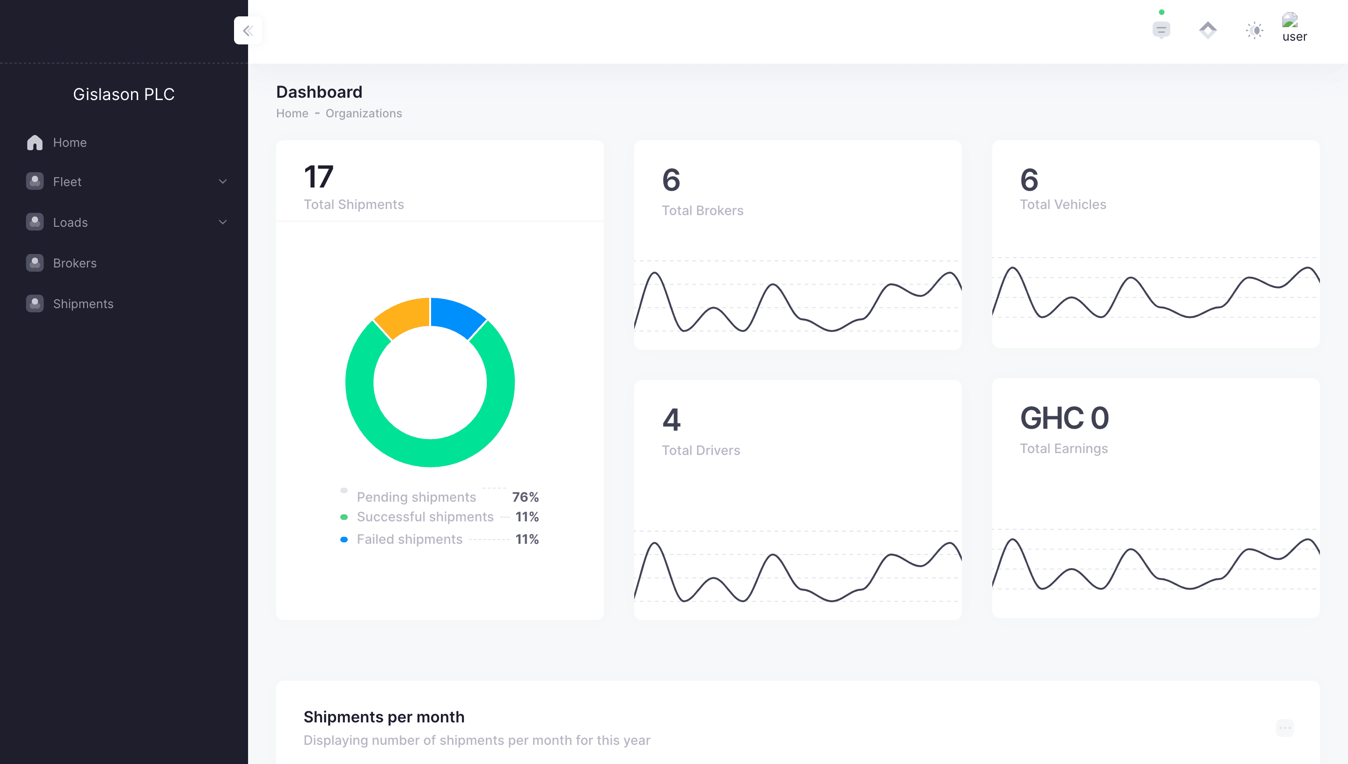
Task: Click the Brokers sidebar icon
Action: pos(35,262)
